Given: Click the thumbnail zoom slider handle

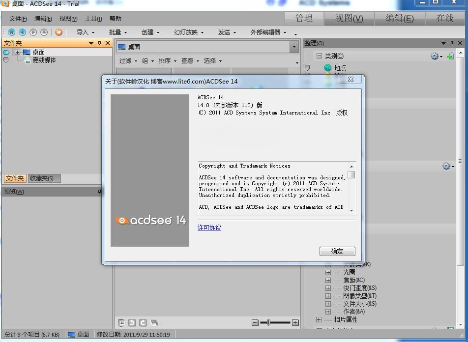Looking at the screenshot, I should (x=268, y=322).
